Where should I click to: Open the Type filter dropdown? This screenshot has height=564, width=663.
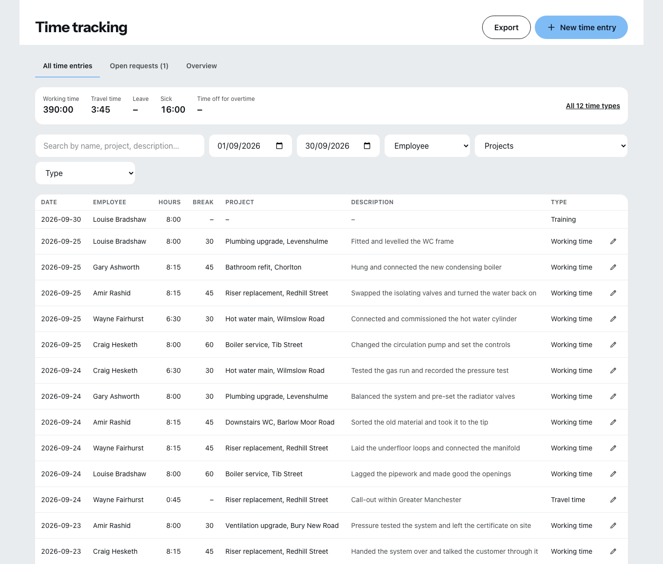click(x=85, y=173)
